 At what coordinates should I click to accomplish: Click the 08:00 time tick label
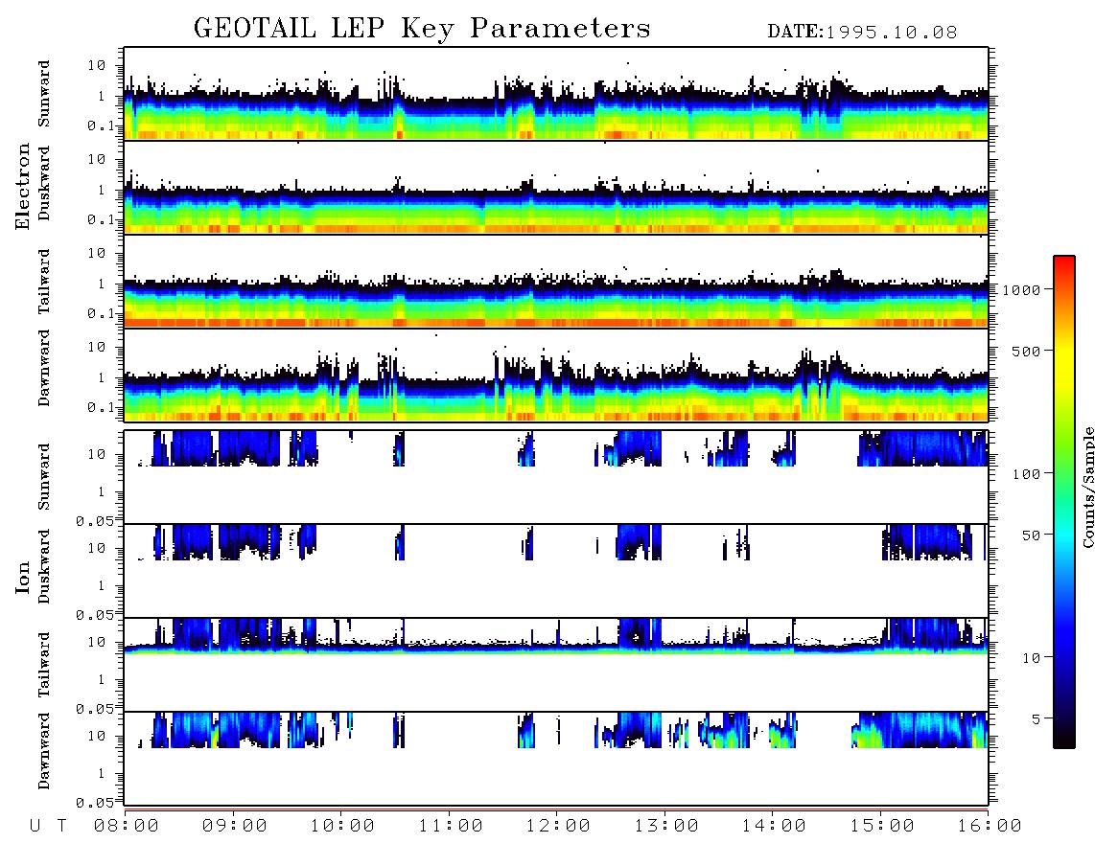pyautogui.click(x=127, y=827)
